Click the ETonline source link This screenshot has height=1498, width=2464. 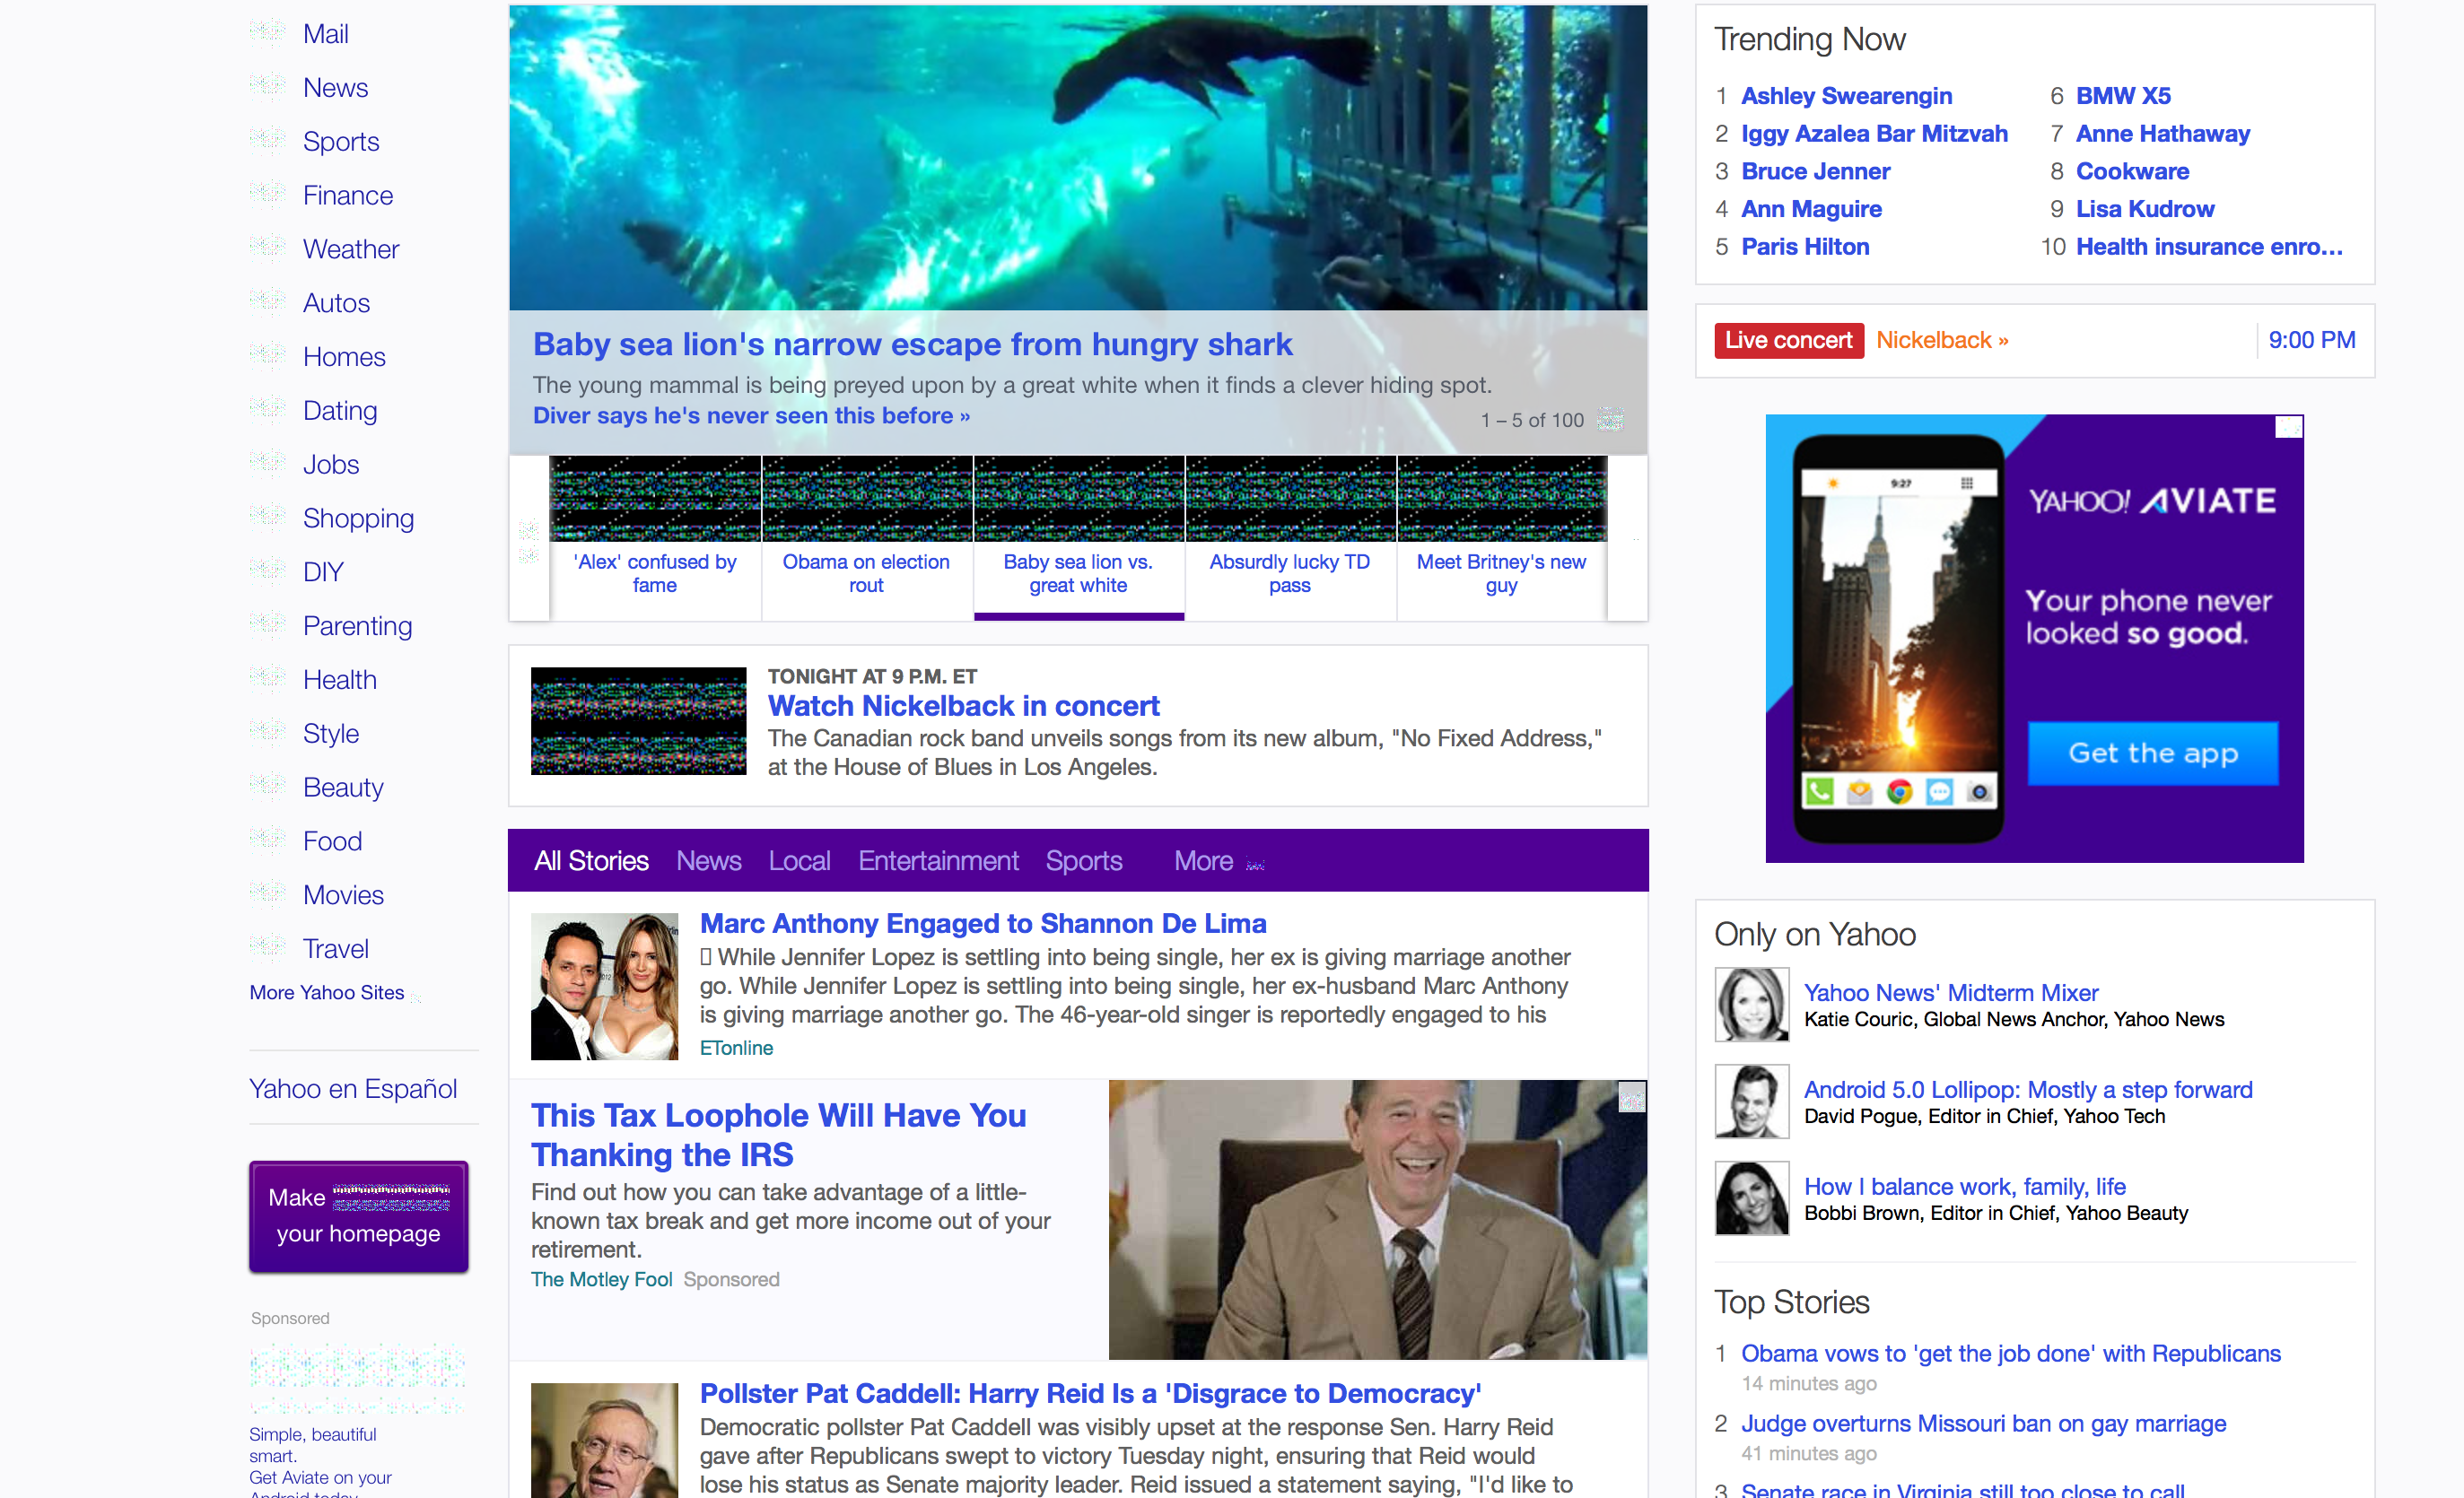736,1048
